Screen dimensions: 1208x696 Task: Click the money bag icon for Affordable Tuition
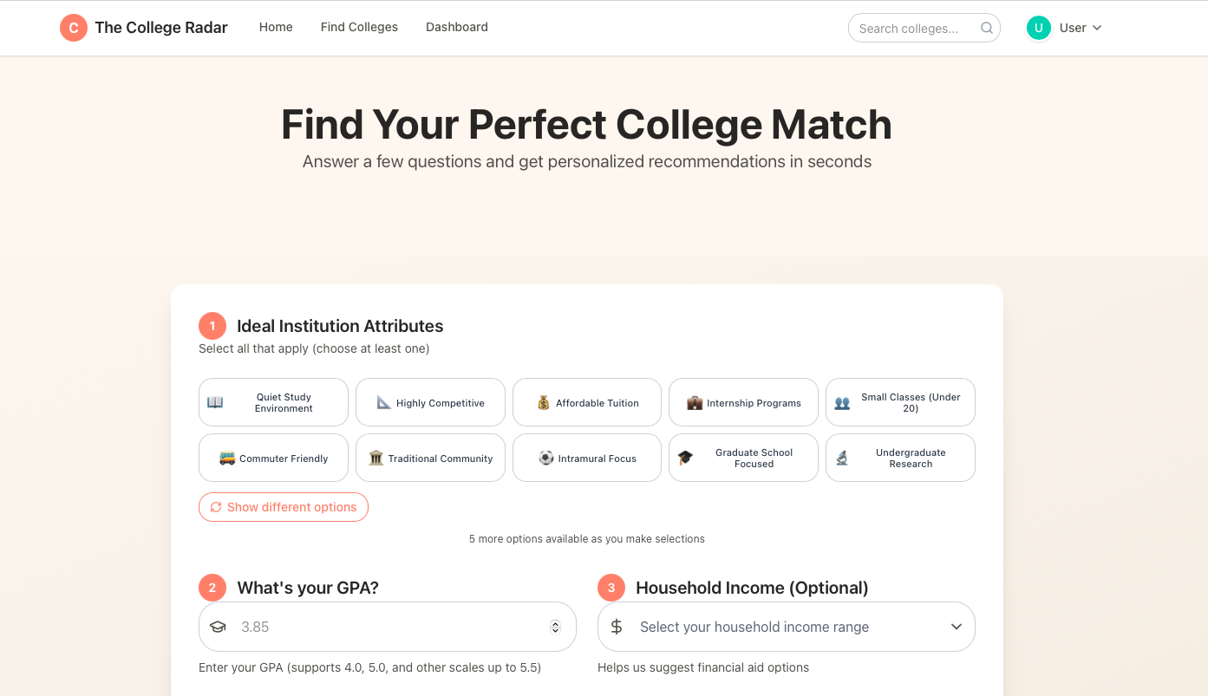coord(544,402)
